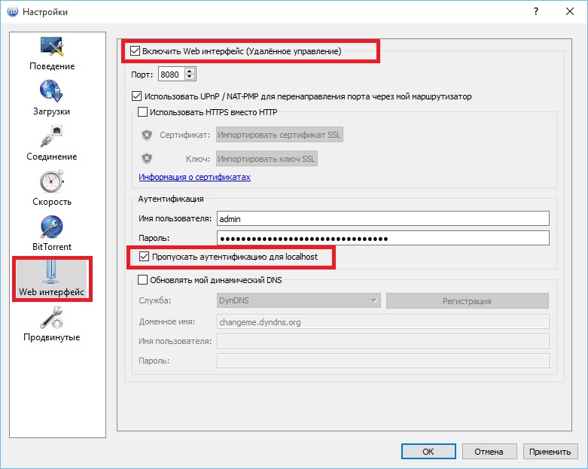The image size is (588, 469).
Task: Enable Обновлять мой динамический DNS
Action: [143, 280]
